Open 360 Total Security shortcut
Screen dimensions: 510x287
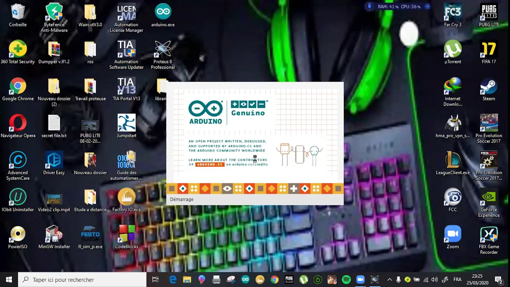[18, 52]
